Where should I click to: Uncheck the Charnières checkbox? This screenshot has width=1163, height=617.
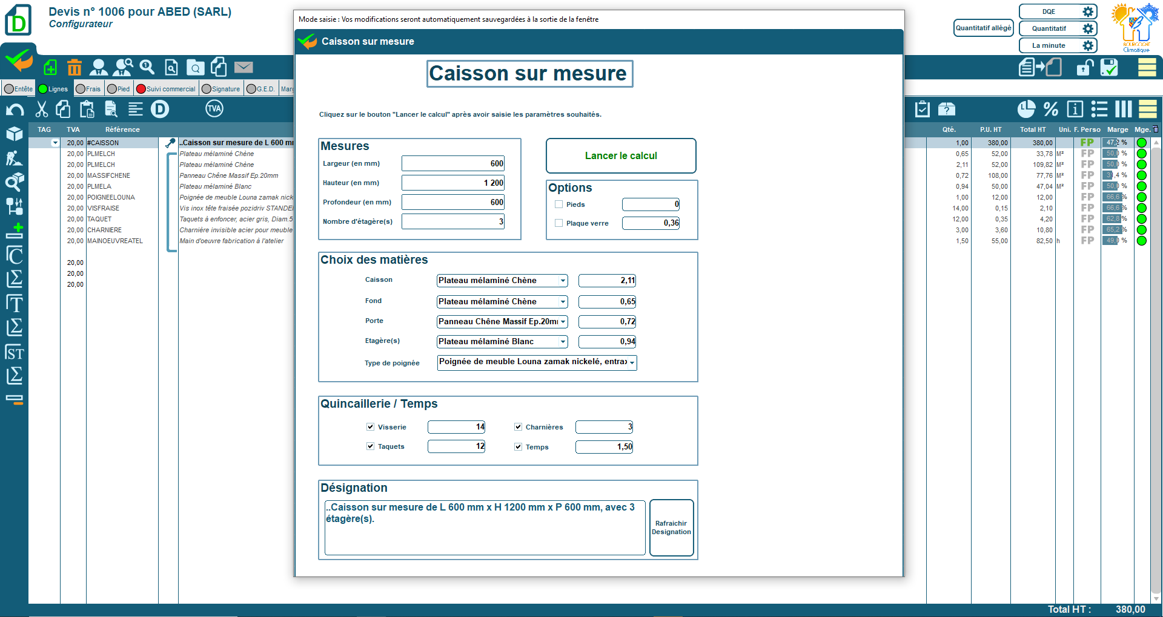pos(518,426)
